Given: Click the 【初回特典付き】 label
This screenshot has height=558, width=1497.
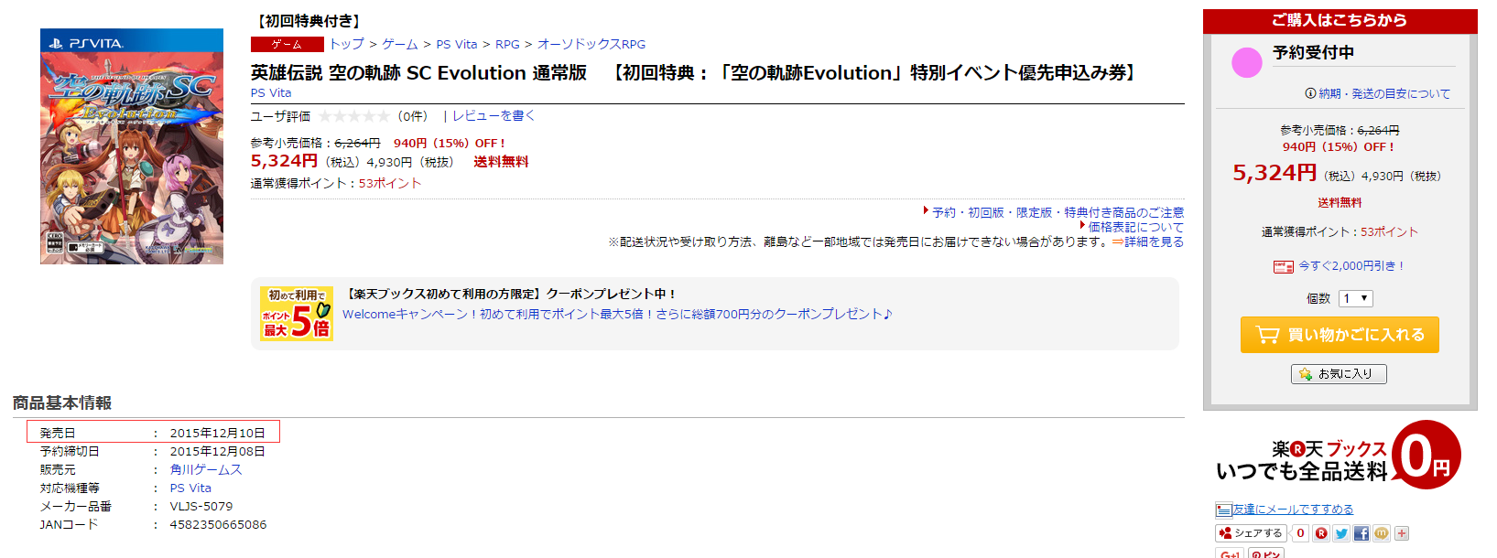Looking at the screenshot, I should point(309,20).
